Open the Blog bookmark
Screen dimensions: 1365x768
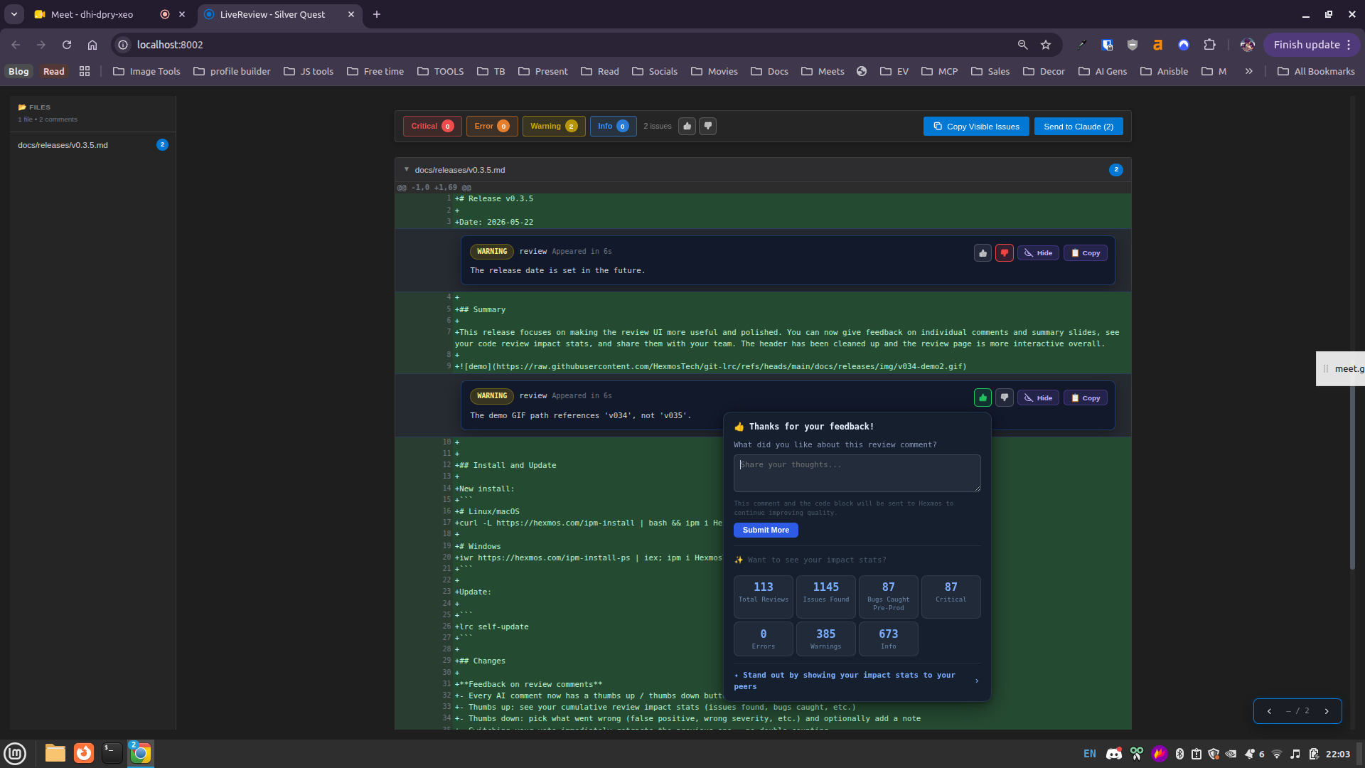[18, 71]
